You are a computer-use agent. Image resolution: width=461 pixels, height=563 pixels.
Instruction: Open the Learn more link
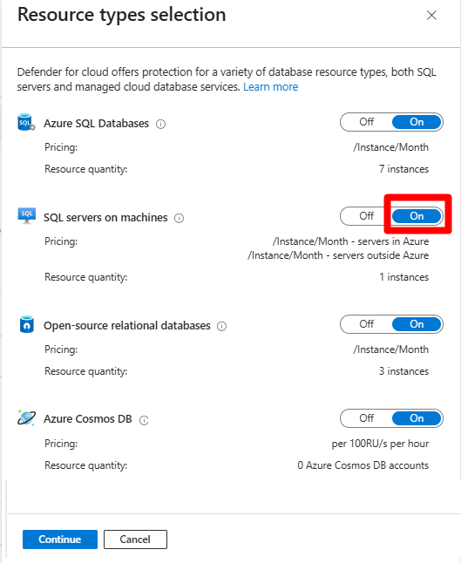[x=271, y=87]
